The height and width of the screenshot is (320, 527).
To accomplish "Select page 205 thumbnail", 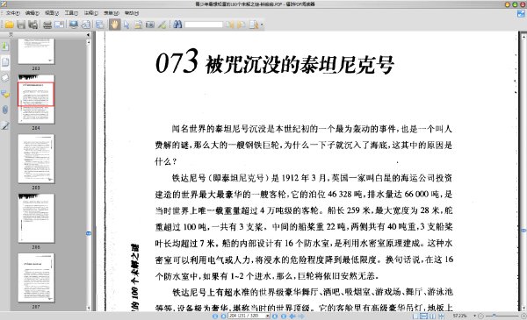I will (x=36, y=159).
